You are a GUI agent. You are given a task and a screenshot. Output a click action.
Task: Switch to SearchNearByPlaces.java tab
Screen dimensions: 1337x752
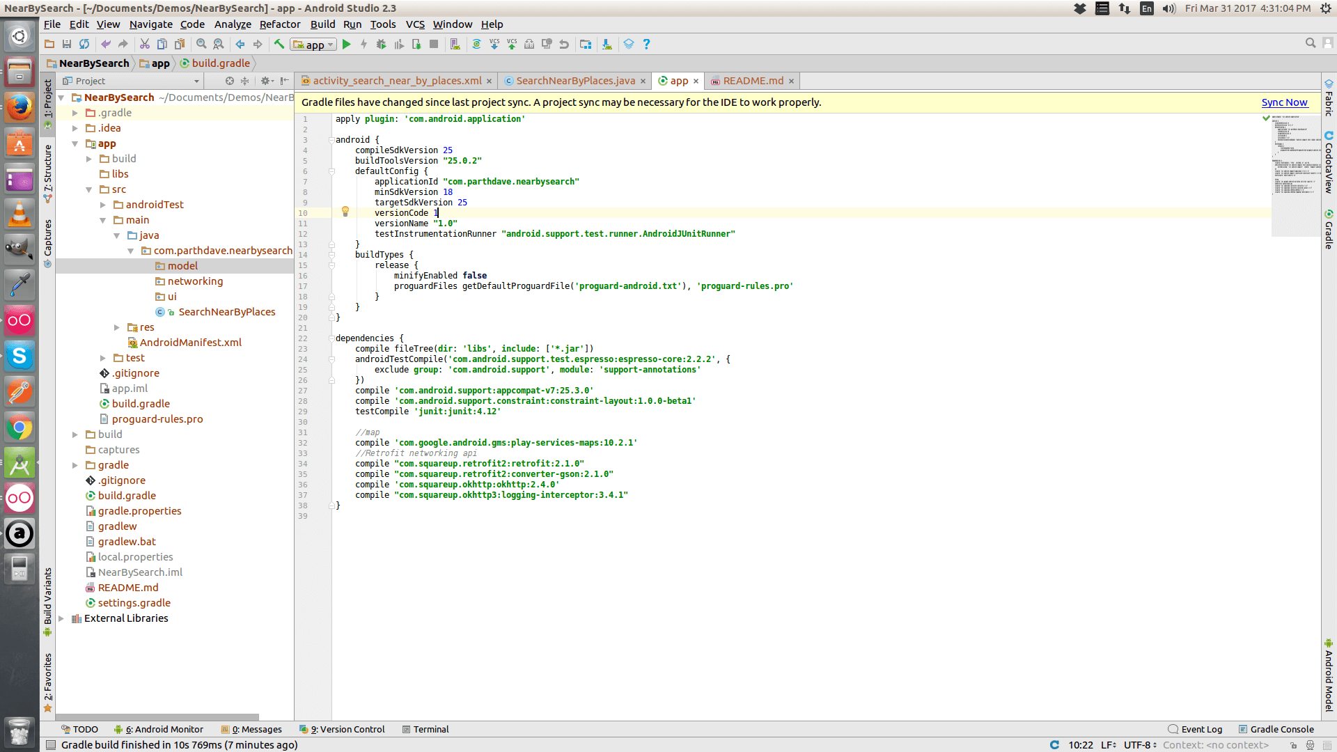tap(575, 81)
